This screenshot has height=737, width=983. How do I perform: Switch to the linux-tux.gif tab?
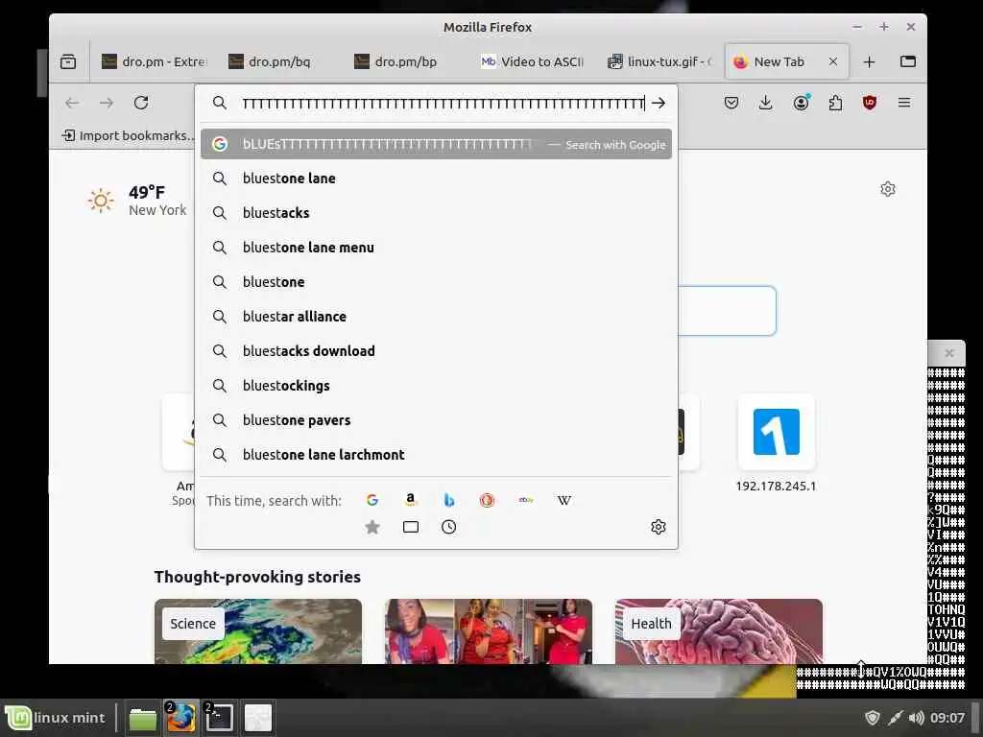coord(659,61)
